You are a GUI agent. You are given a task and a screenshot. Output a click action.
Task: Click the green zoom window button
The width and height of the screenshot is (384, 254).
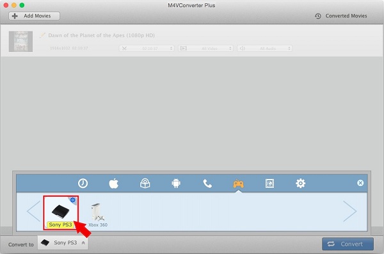[22, 5]
